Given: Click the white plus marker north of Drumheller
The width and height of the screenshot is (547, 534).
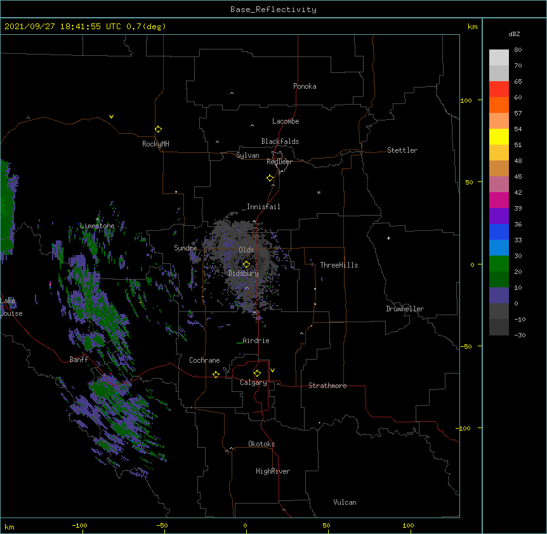Looking at the screenshot, I should tap(388, 238).
